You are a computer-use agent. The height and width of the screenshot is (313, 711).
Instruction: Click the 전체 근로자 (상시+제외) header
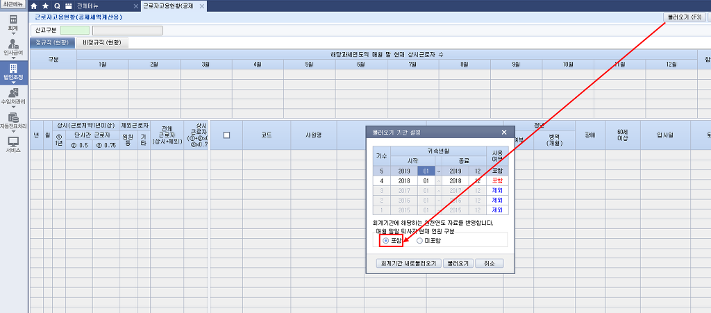coord(167,135)
